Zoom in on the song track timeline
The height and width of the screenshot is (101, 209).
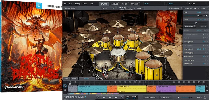207,86
